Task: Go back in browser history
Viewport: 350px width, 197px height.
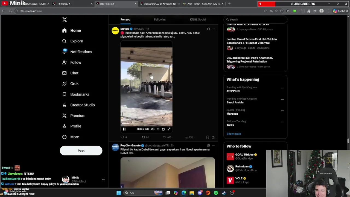Action: click(x=3, y=11)
